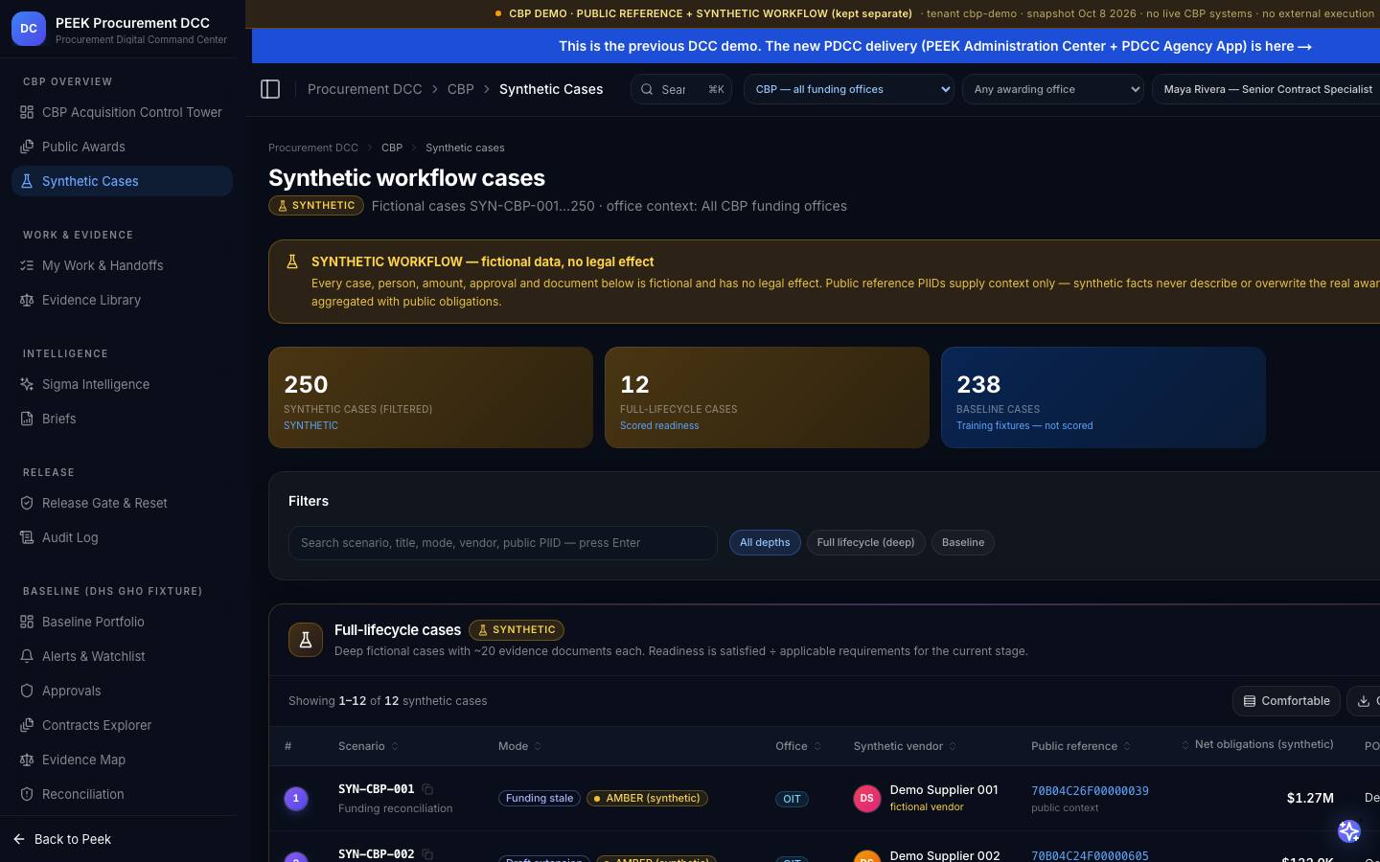1380x862 pixels.
Task: Click the download export icon
Action: [x=1364, y=701]
